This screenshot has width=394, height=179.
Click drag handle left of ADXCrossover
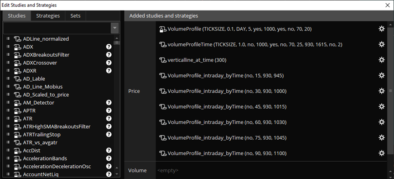click(8, 63)
